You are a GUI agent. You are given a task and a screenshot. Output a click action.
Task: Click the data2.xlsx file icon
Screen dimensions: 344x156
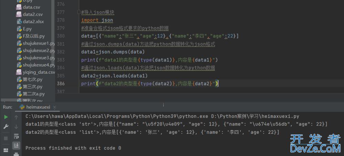pyautogui.click(x=19, y=22)
